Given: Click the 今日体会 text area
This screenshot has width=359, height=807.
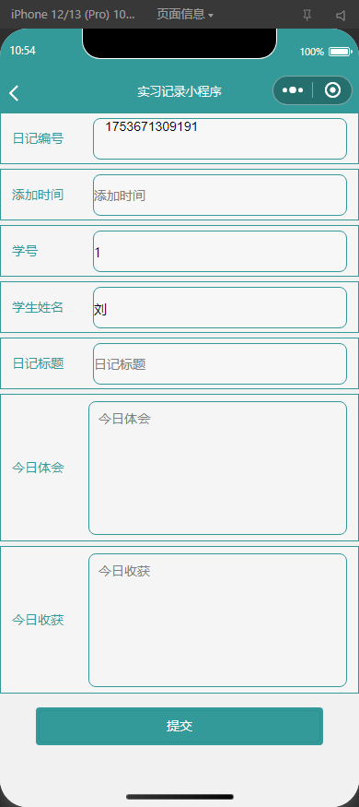Looking at the screenshot, I should [218, 468].
